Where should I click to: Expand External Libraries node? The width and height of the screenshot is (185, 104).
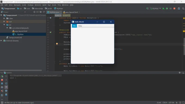pyautogui.click(x=1, y=41)
